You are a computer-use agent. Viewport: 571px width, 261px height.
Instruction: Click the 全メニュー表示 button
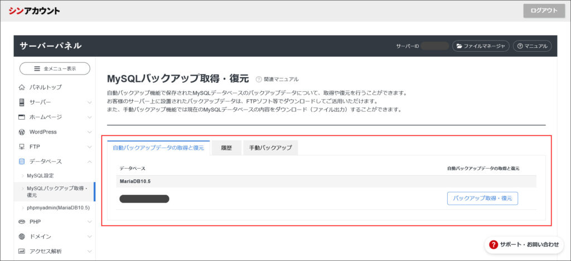pos(55,68)
